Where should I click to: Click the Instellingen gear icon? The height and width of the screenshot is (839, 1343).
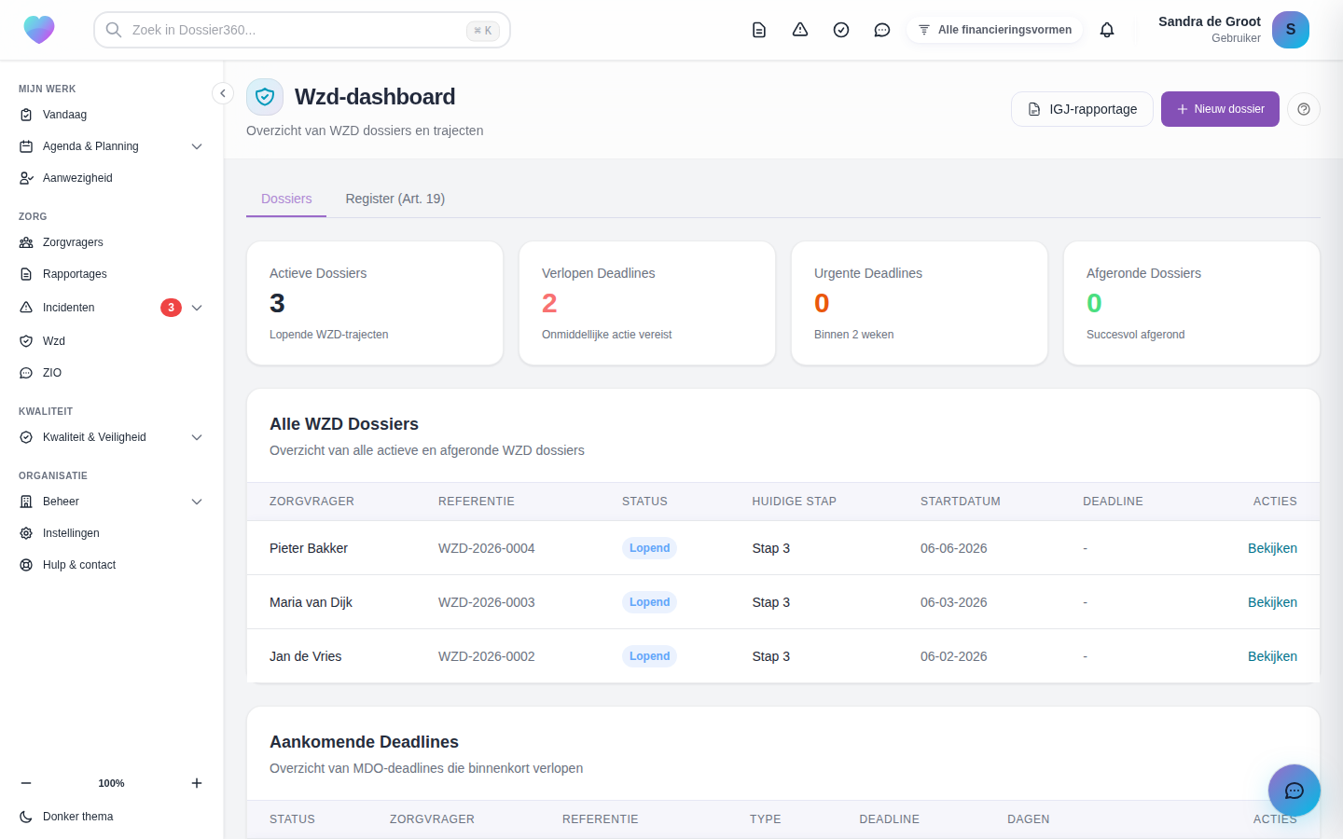click(26, 533)
